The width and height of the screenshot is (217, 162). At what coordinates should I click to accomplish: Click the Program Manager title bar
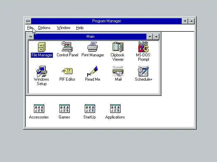(106, 21)
